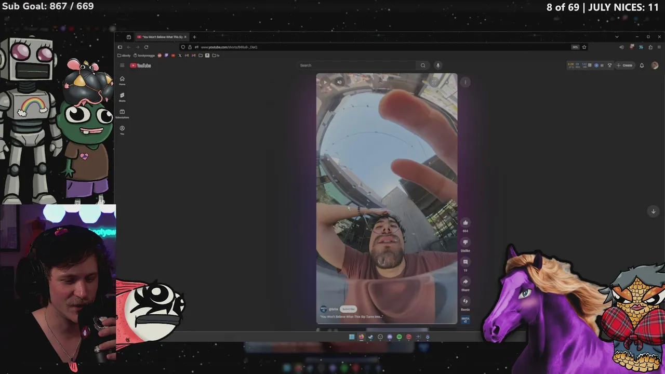Go back in the browser

pyautogui.click(x=129, y=47)
